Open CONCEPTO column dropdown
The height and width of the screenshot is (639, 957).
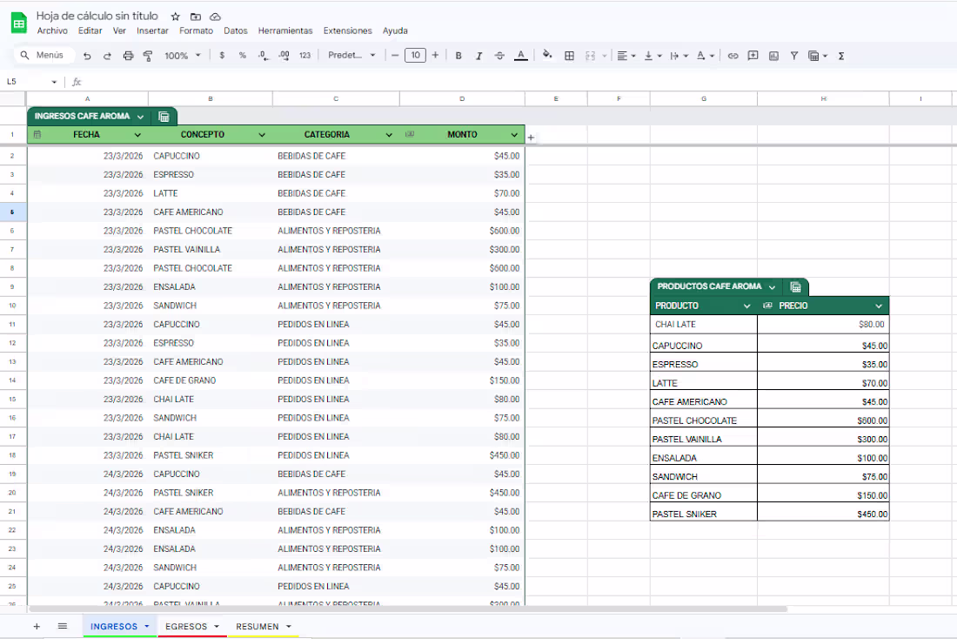pos(262,135)
